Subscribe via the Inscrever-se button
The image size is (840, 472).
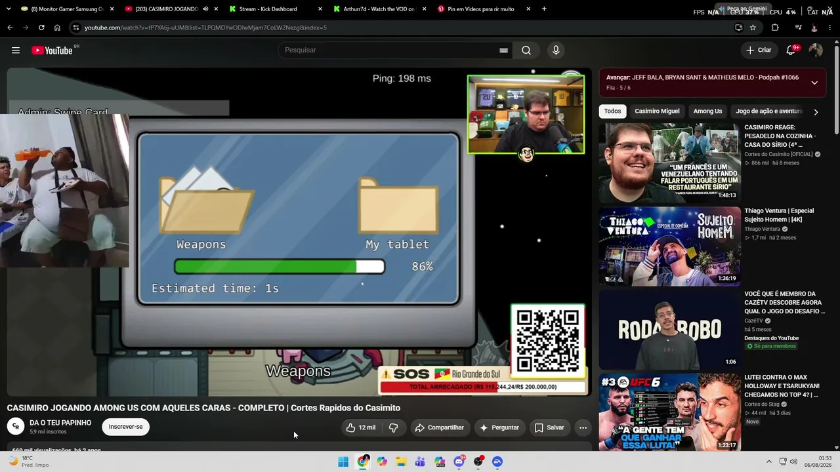(x=125, y=427)
